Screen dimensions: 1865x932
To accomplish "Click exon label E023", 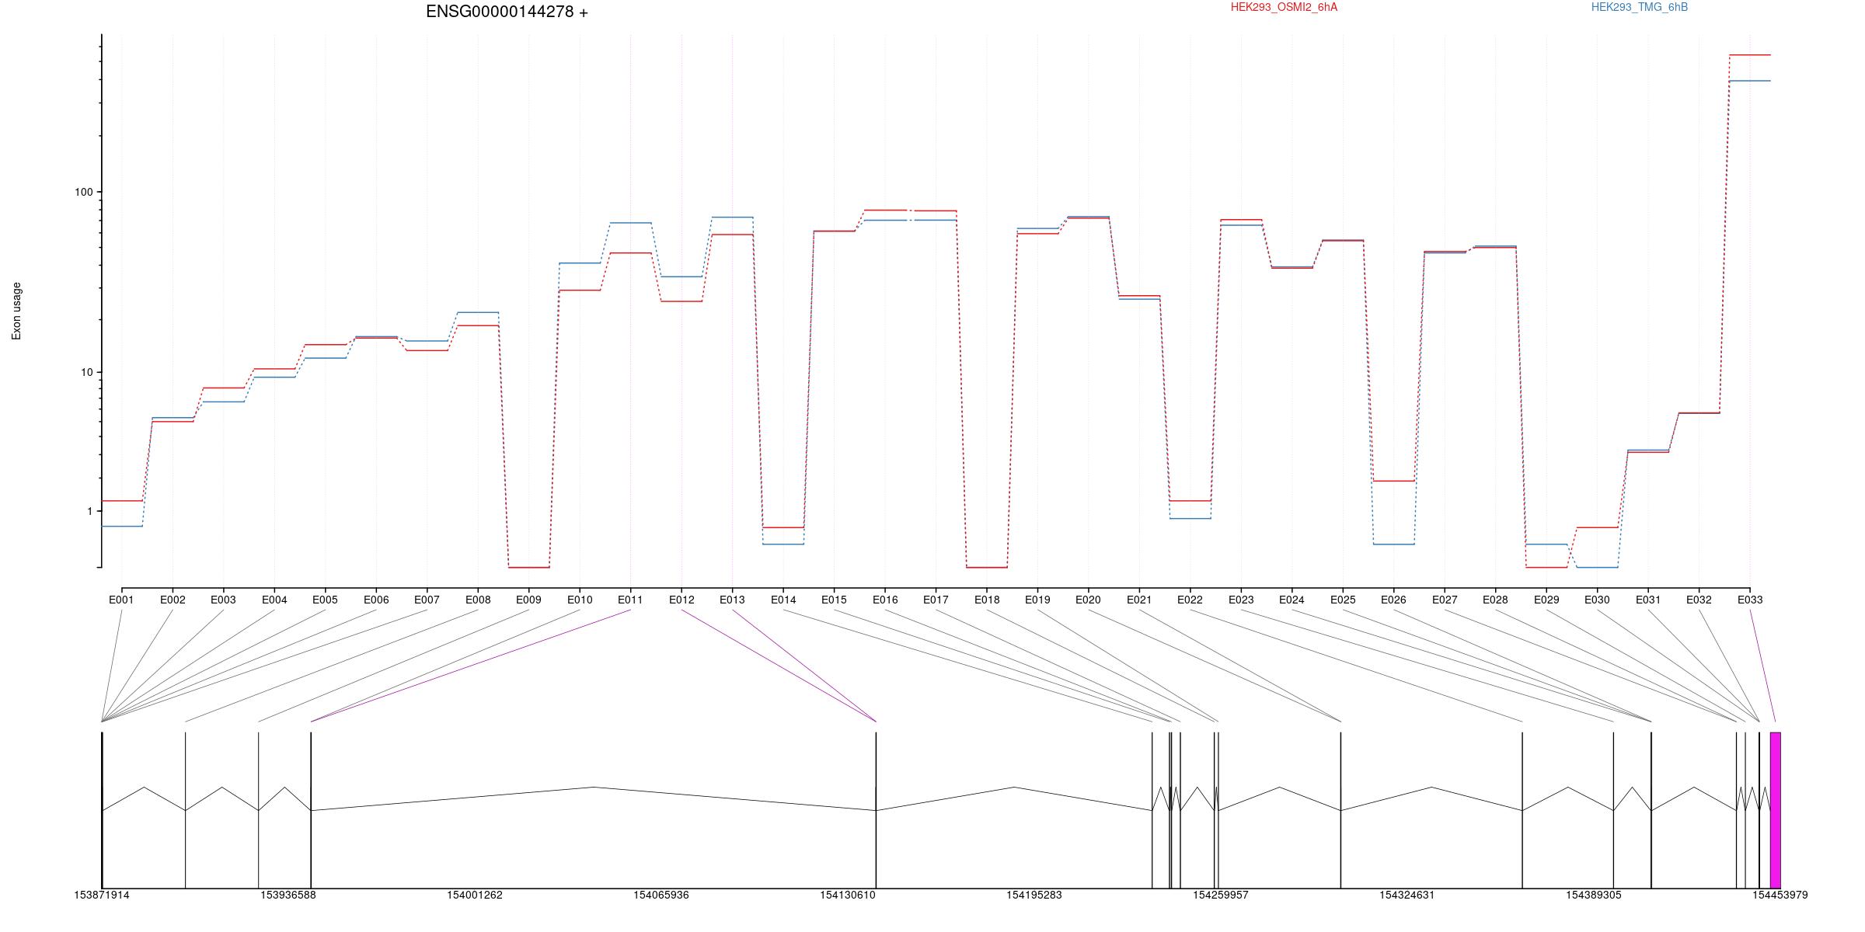I will 1241,600.
